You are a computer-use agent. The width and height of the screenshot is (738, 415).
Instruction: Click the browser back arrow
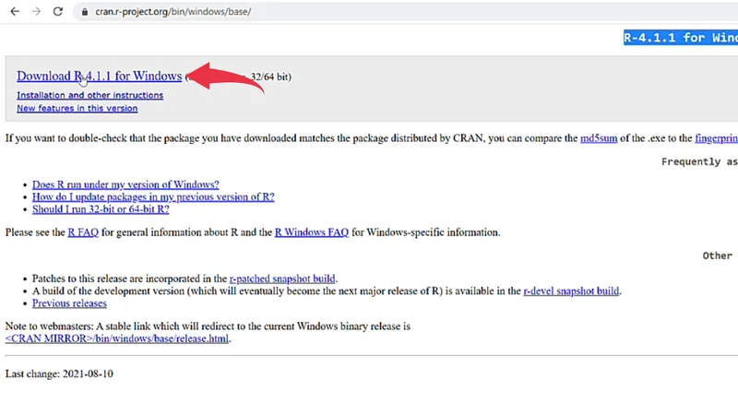click(14, 12)
